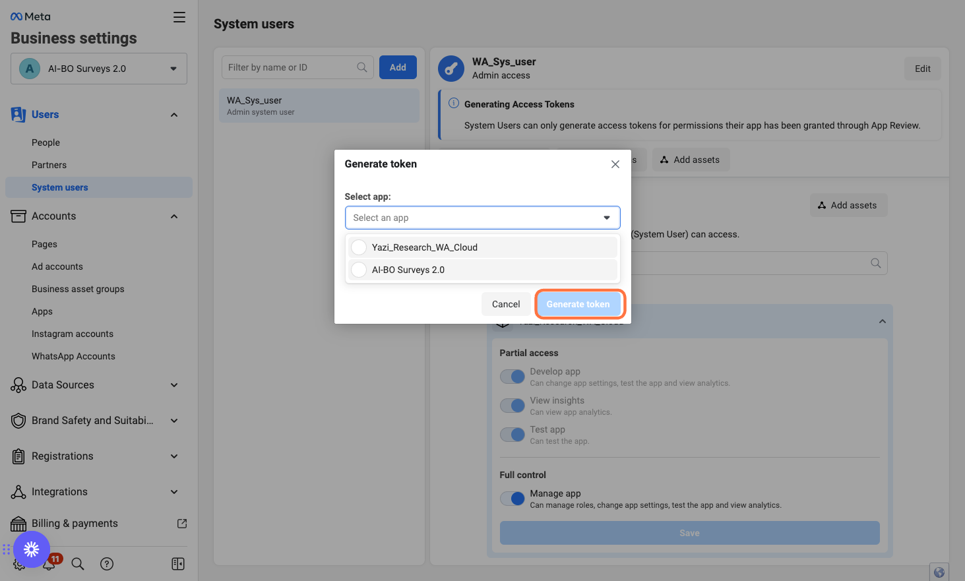
Task: Go to People under Users
Action: tap(46, 142)
